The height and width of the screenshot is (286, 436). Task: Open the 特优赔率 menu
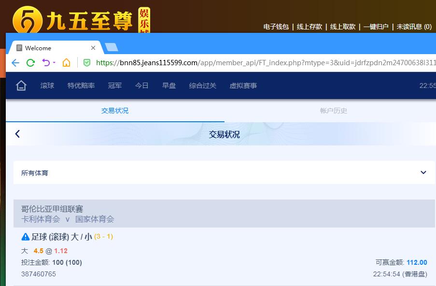pyautogui.click(x=81, y=86)
